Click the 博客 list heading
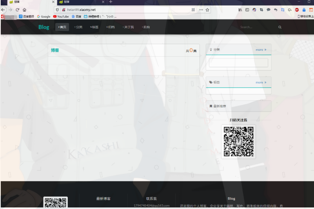 (x=55, y=50)
